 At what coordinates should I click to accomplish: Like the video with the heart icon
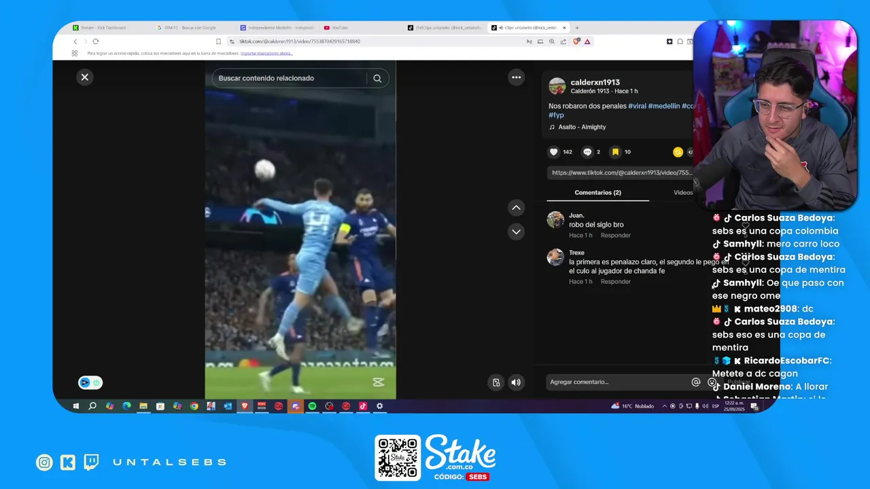coord(554,152)
